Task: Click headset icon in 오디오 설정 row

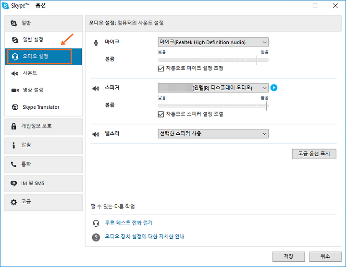Action: pos(15,57)
